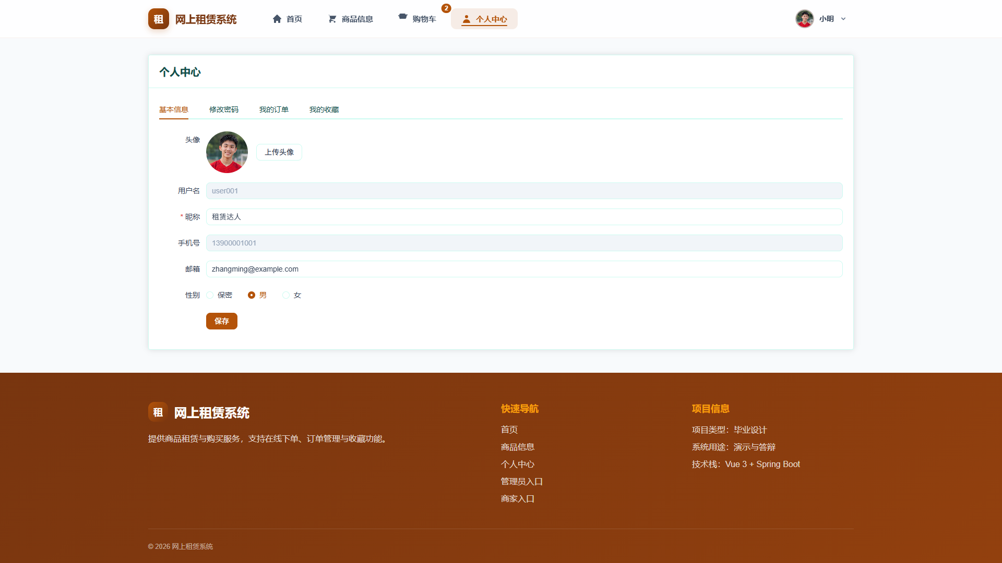
Task: Go to the 我的收藏 tab
Action: [x=324, y=109]
